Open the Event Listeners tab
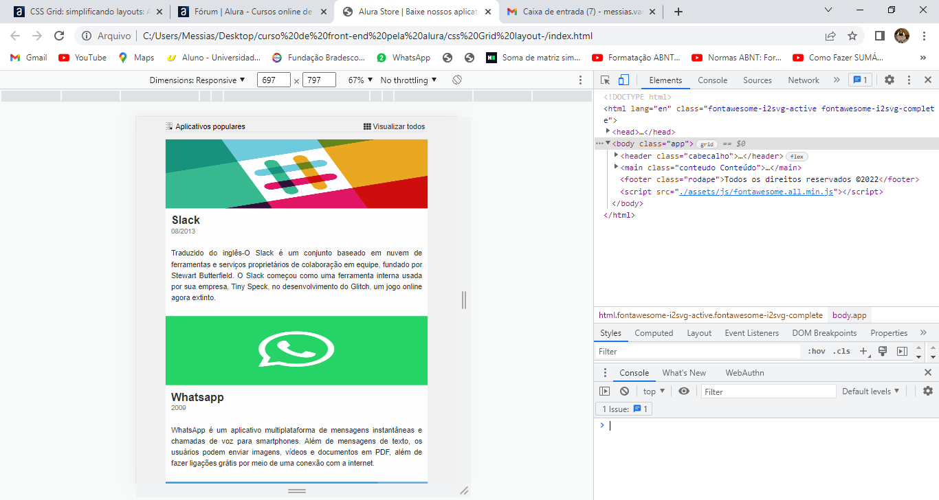Viewport: 939px width, 500px height. coord(752,333)
